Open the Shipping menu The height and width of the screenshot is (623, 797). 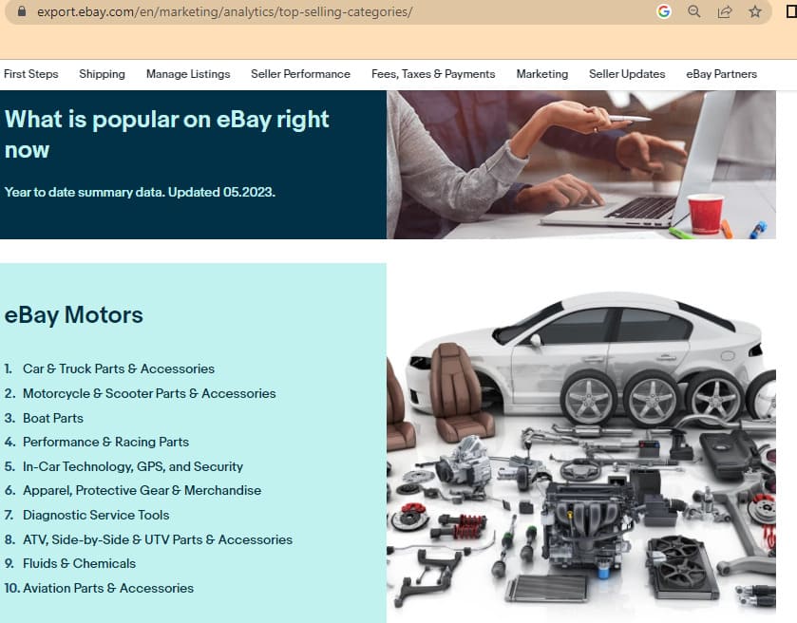point(103,74)
